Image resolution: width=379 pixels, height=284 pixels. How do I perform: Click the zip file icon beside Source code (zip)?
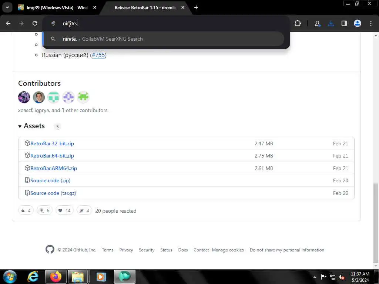coord(27,180)
